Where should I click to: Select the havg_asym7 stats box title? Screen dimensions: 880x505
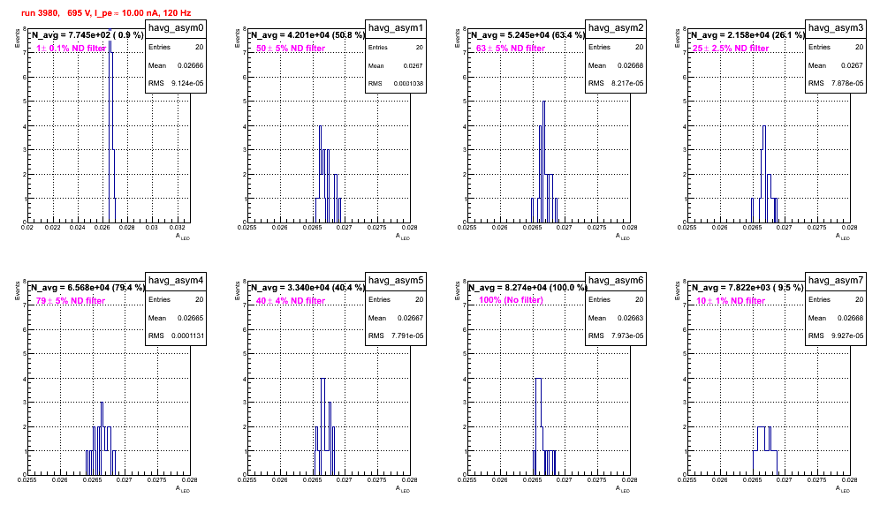click(x=836, y=281)
